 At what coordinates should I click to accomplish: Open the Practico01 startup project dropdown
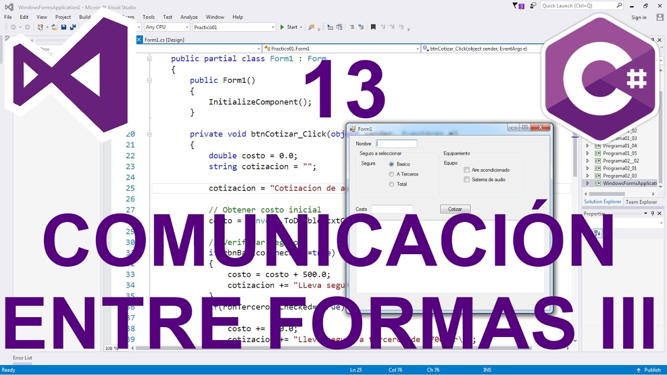(x=273, y=27)
